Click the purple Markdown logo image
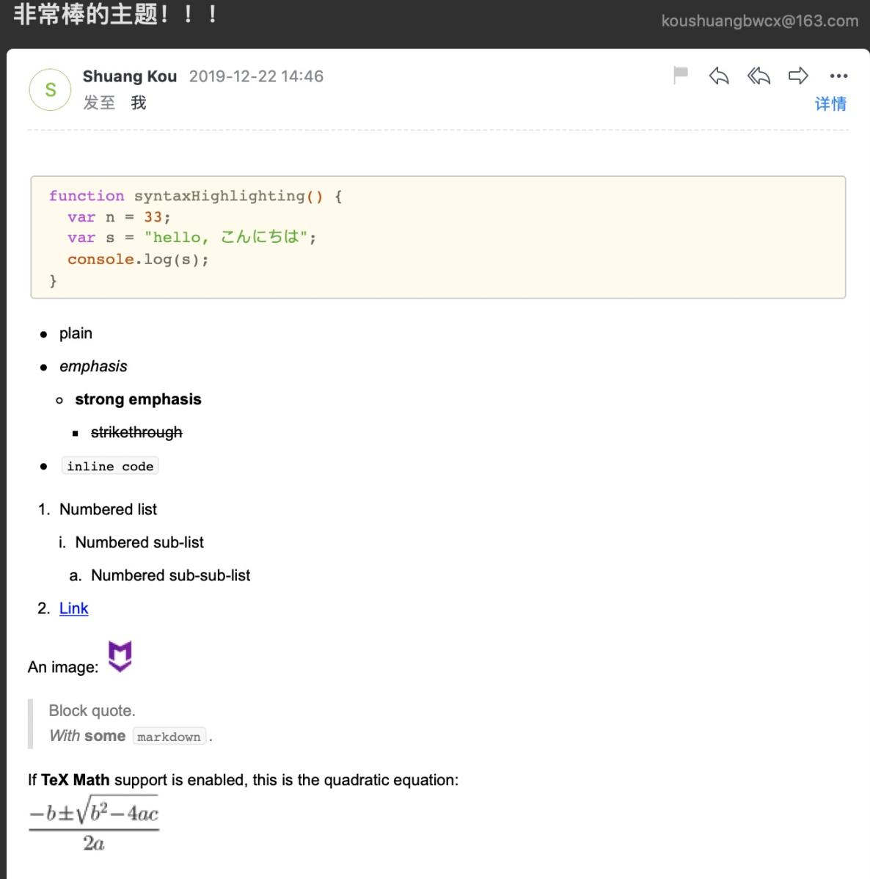This screenshot has height=879, width=870. tap(121, 657)
